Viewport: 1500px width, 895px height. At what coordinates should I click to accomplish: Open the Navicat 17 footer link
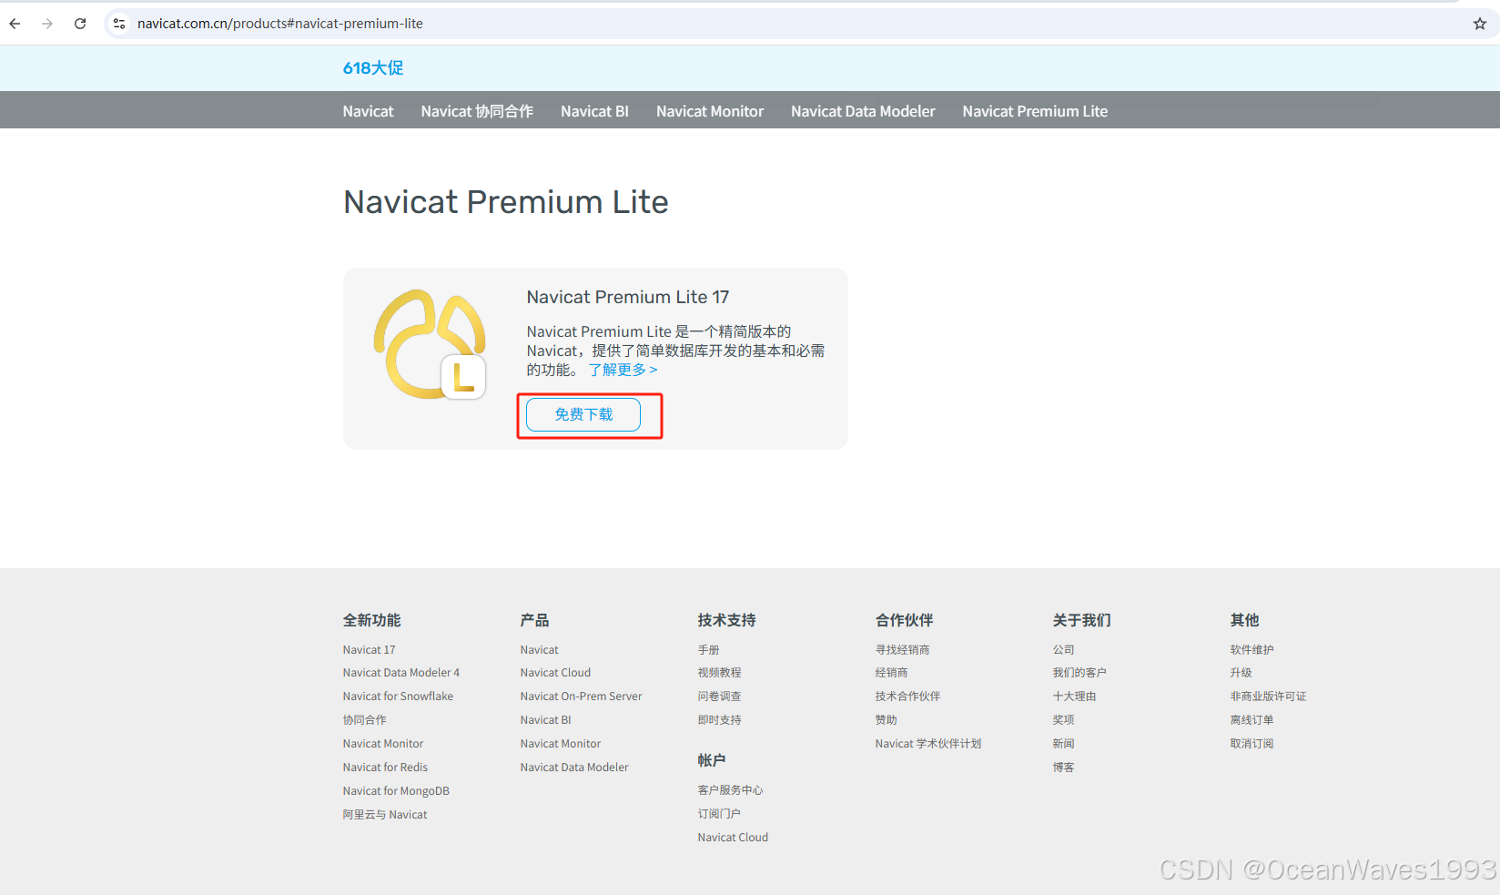(369, 649)
